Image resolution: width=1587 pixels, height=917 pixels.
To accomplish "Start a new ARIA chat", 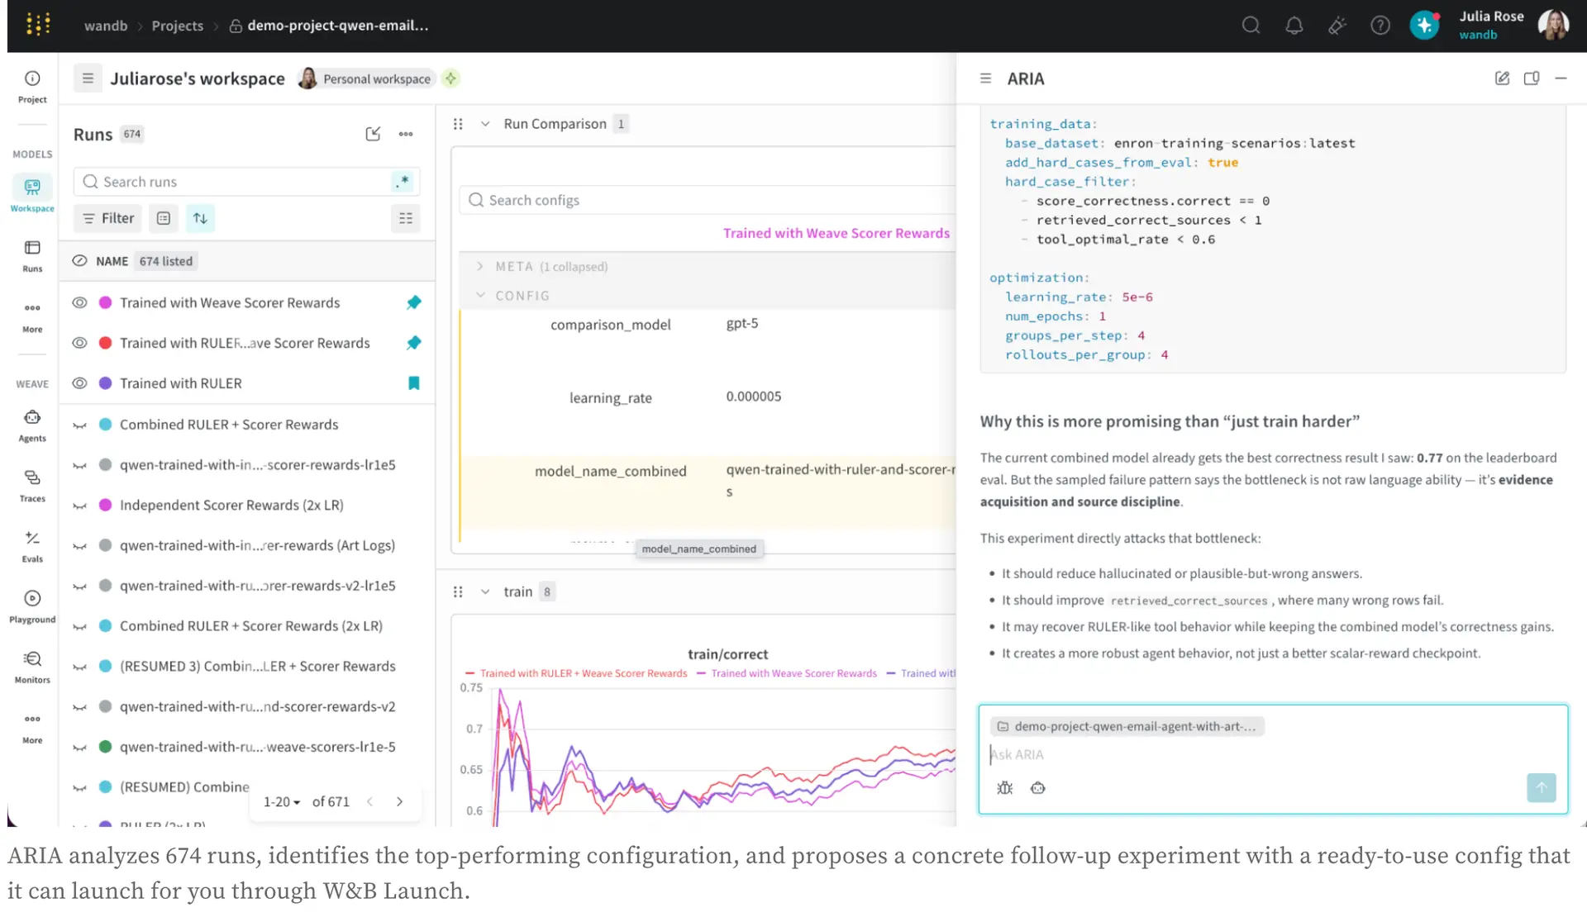I will (1502, 78).
